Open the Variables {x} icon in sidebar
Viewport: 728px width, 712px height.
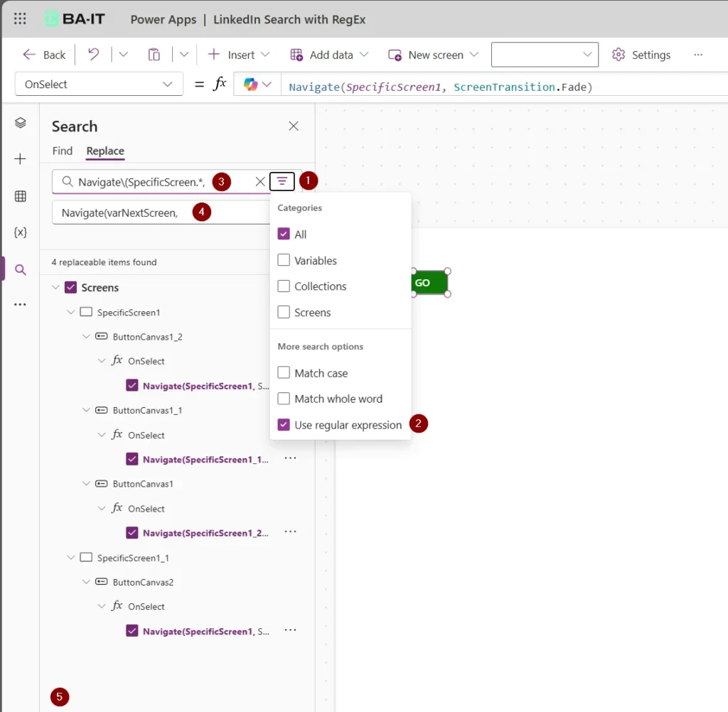click(x=20, y=232)
